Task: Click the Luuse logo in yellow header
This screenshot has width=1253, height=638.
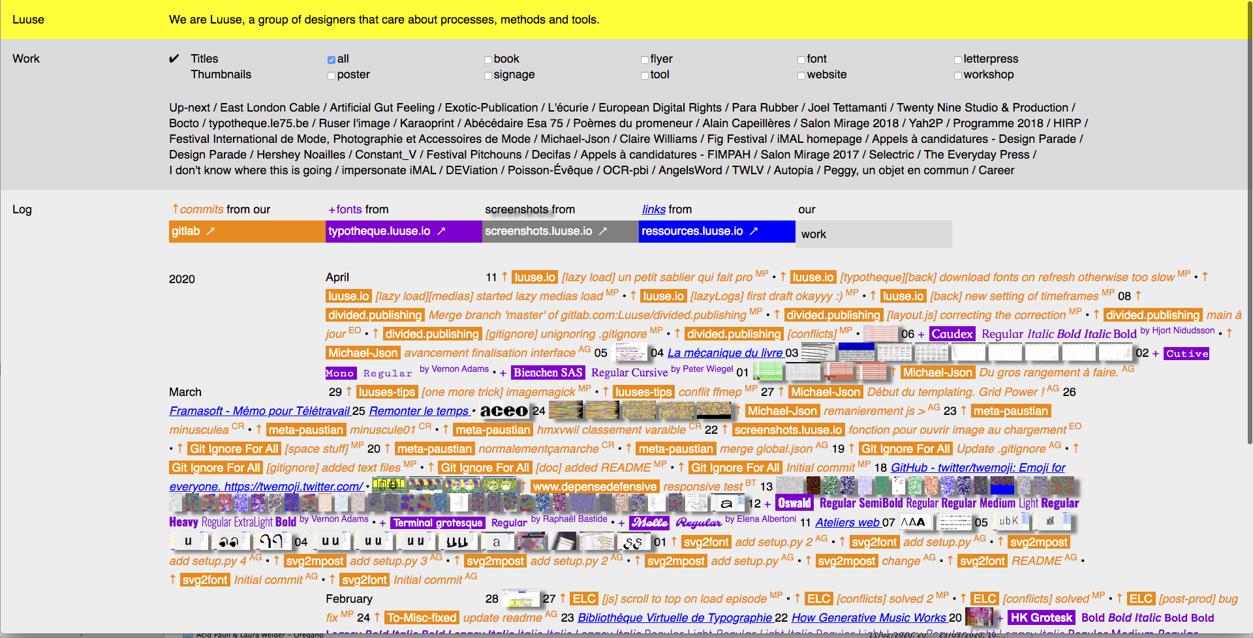Action: (28, 20)
